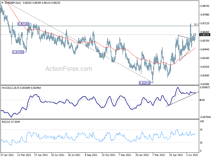
Task: Click the 10 Jun 2021 date label
Action: click(x=58, y=155)
